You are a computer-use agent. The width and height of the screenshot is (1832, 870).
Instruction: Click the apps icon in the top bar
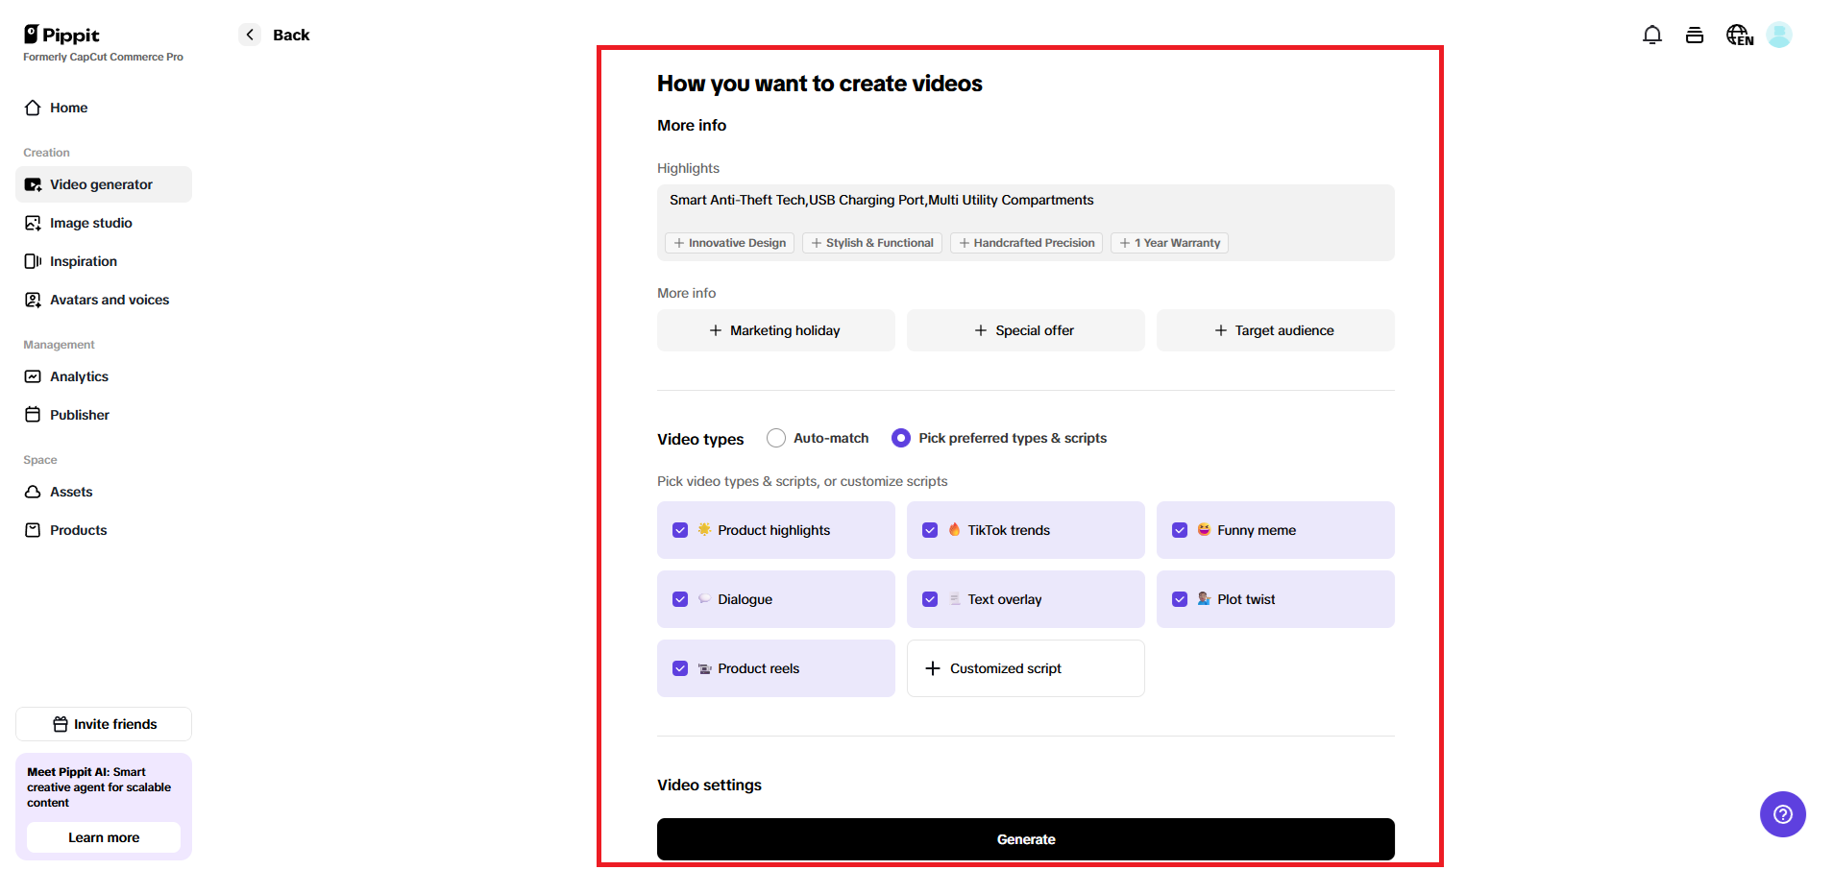(1695, 35)
